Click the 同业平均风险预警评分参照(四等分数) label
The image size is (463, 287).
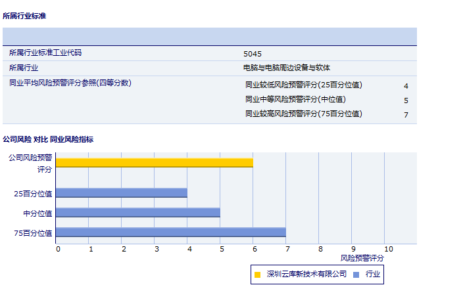(x=70, y=83)
